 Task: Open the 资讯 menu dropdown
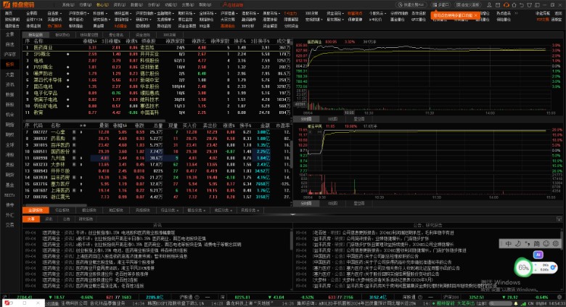(119, 4)
